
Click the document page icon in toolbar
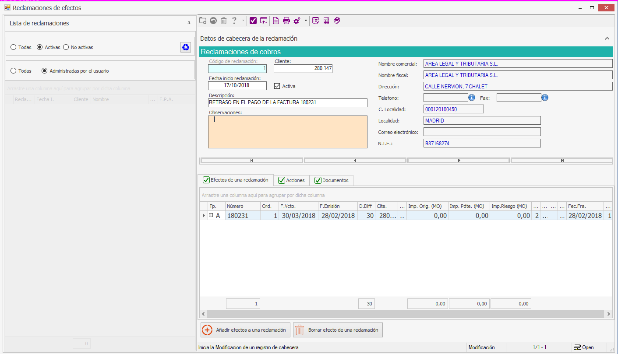[x=276, y=21]
